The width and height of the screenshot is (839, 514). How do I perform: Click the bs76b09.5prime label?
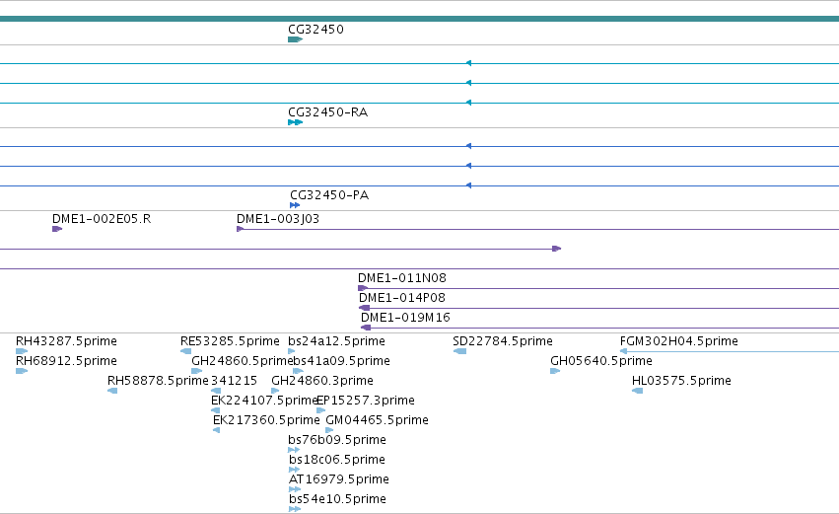(x=337, y=441)
